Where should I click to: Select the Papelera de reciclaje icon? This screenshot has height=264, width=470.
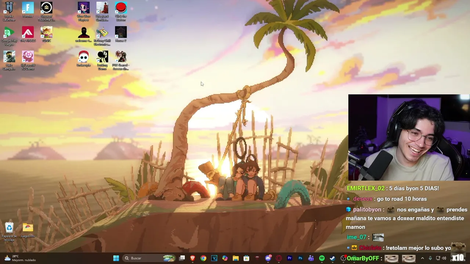click(x=9, y=232)
